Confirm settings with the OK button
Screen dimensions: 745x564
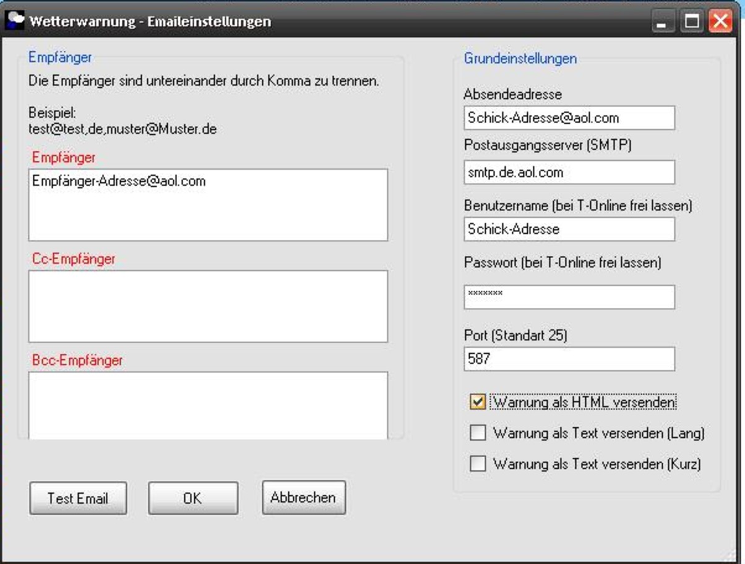click(192, 498)
